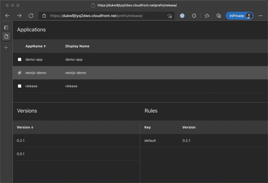Open the Collections icon
The height and width of the screenshot is (183, 268).
coord(219,16)
